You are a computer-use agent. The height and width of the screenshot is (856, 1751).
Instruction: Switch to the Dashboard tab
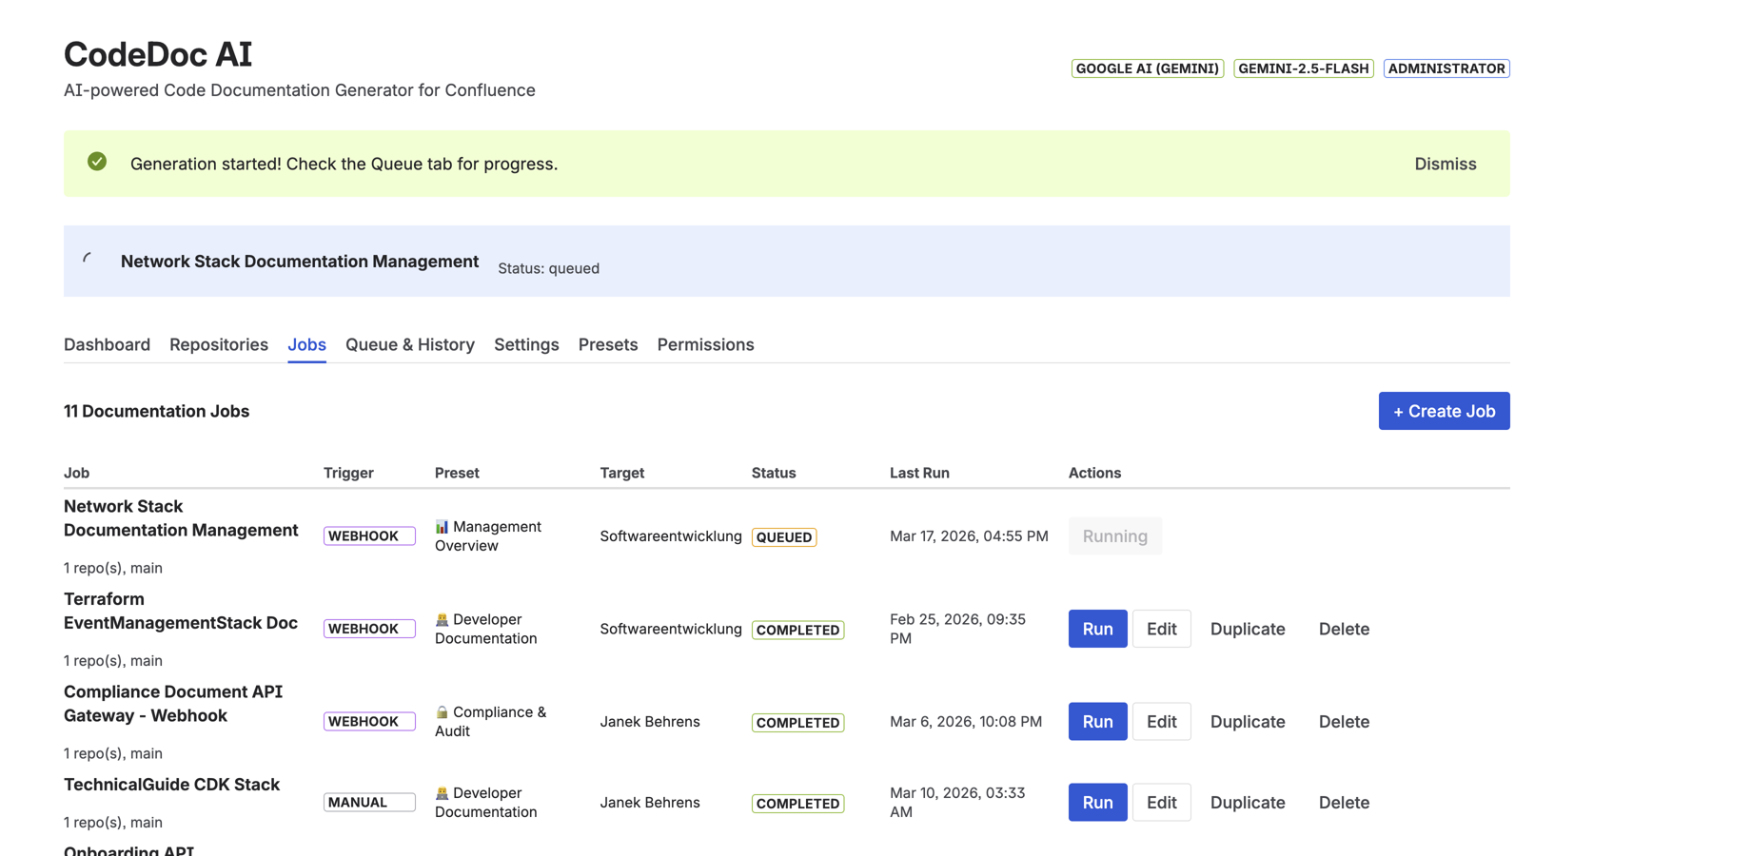(107, 344)
